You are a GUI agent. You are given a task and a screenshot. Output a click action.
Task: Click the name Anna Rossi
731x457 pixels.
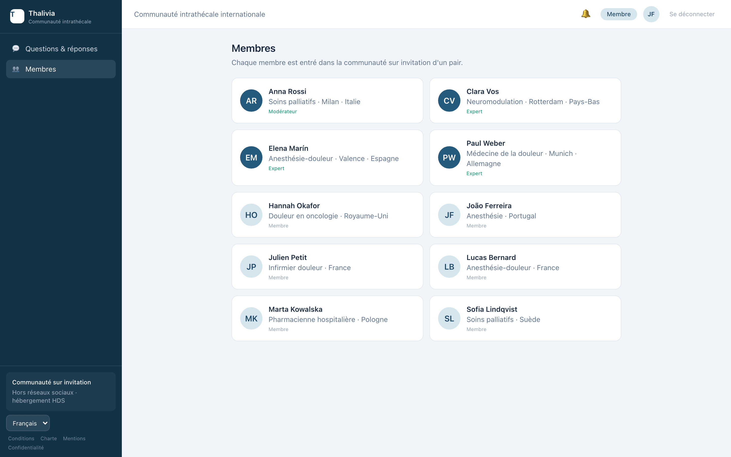(x=287, y=92)
